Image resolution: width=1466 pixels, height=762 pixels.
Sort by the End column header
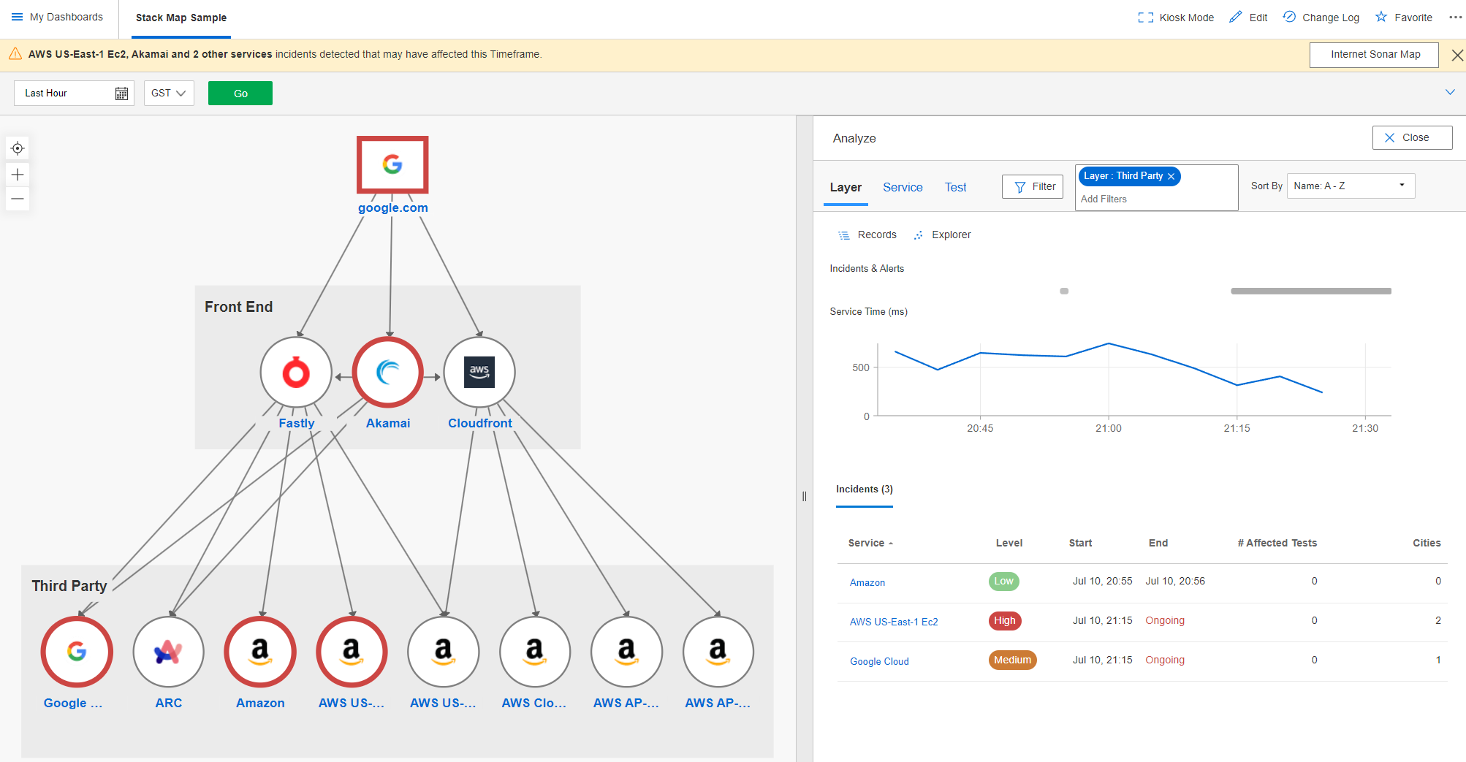point(1158,543)
